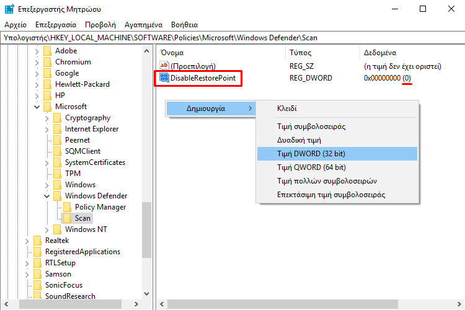Click the REG_DWORD type cell
The image size is (465, 310).
[x=311, y=78]
